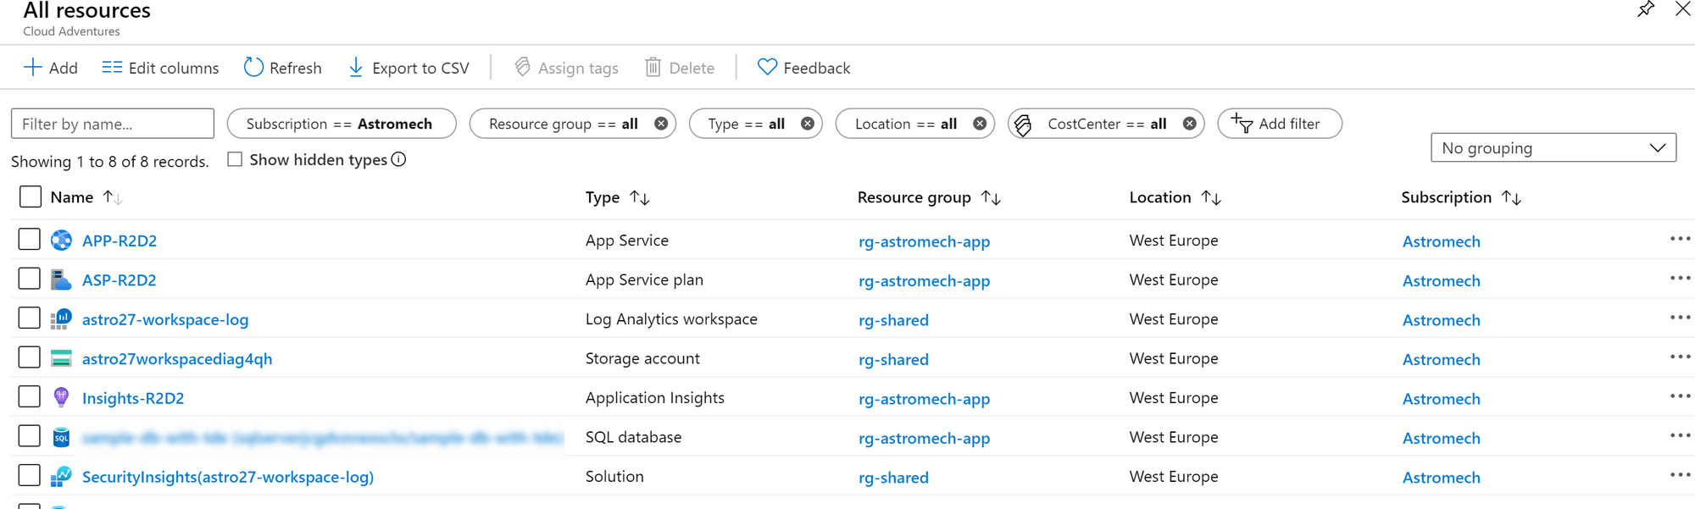This screenshot has height=509, width=1695.
Task: Open more actions for Insights-R2D2 row
Action: [1680, 397]
